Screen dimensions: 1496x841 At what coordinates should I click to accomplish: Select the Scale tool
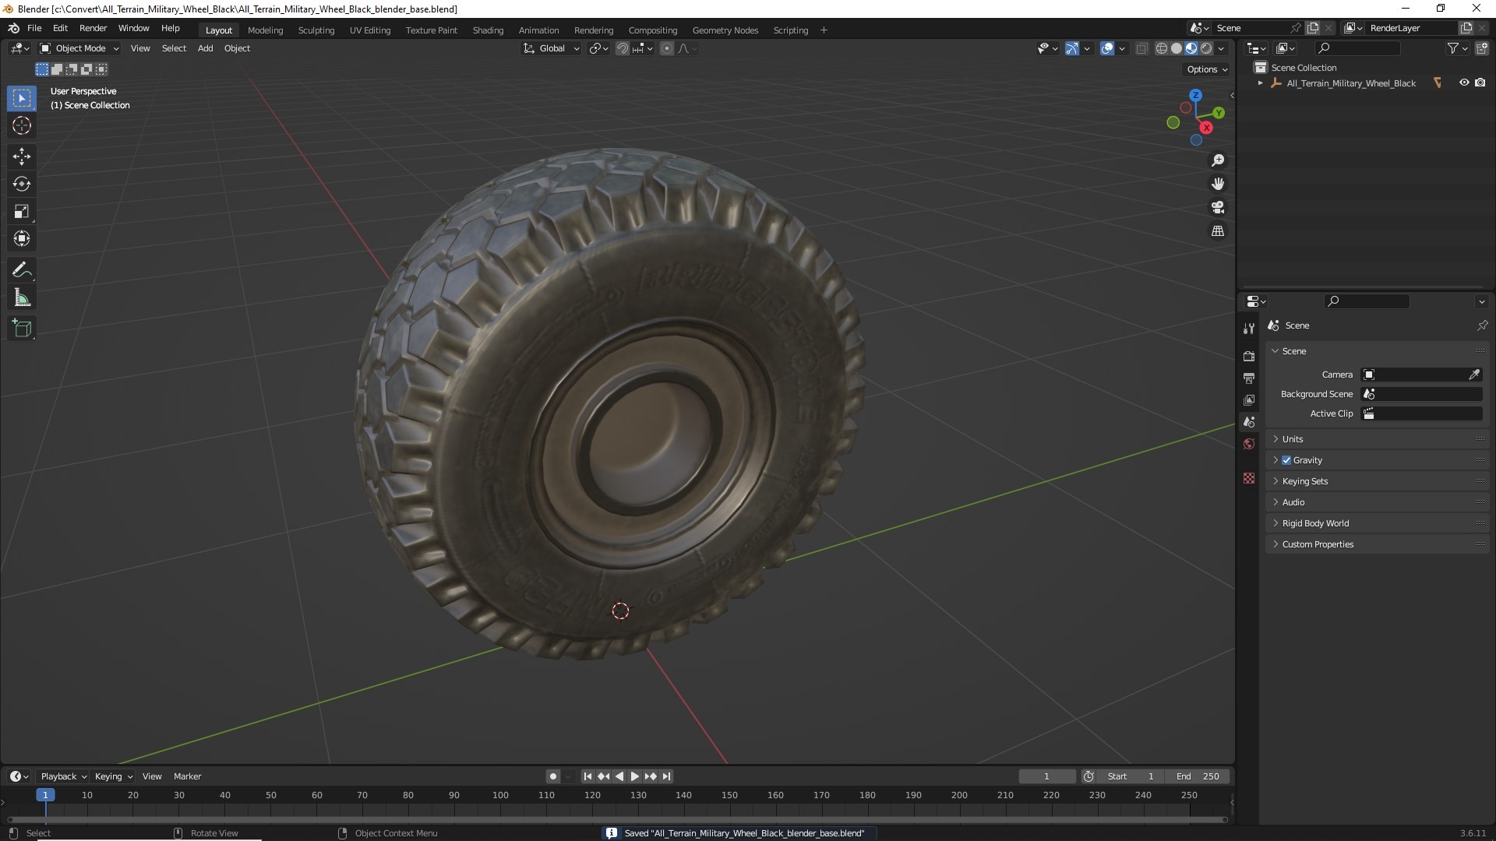pos(22,211)
